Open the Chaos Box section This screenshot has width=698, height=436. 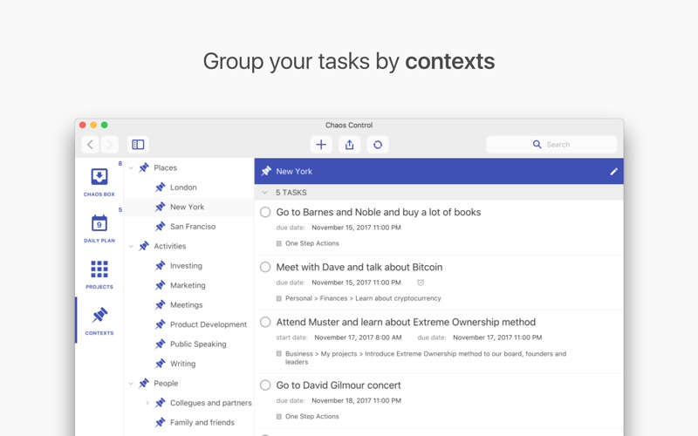99,181
